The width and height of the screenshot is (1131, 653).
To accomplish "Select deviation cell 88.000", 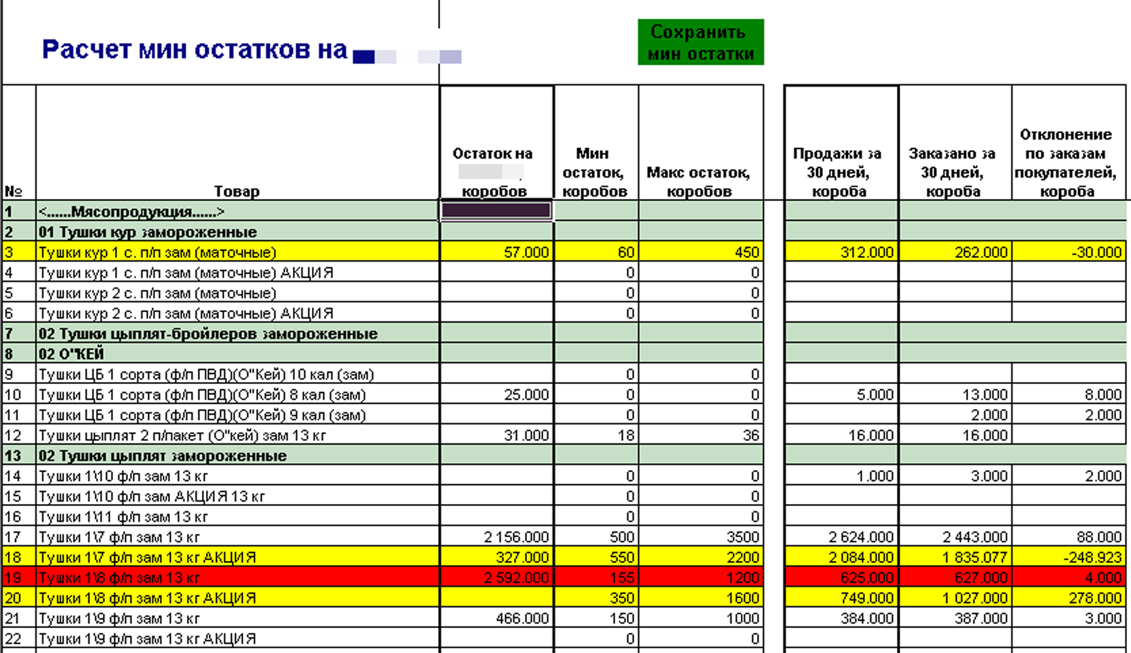I will 1069,537.
